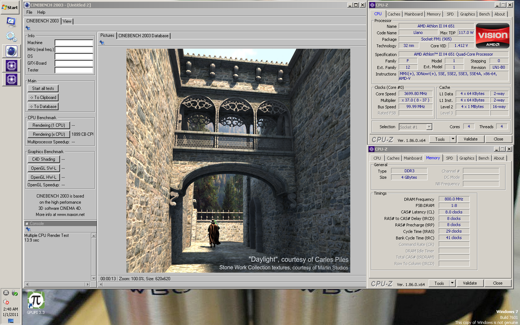Expand the Tools dropdown arrow in the CPU-Z CPU window
520x325 pixels.
coord(453,139)
